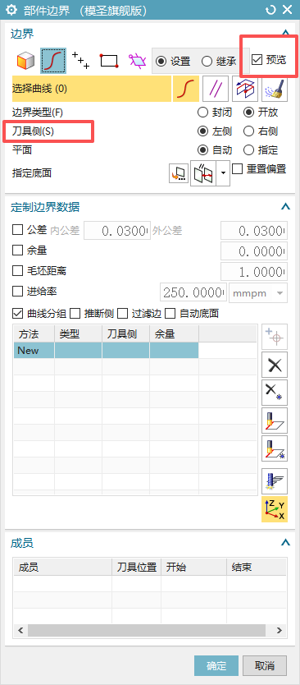Select the 继承 radio button

pyautogui.click(x=207, y=61)
